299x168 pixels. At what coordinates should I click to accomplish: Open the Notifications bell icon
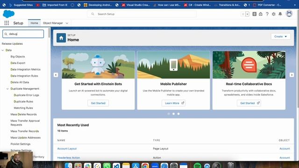coord(280,14)
